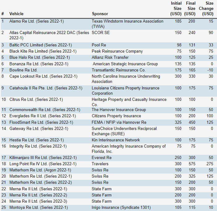Viewport: 217px width, 211px height.
Task: Click the 185 initial size for Alamo Re
Action: click(178, 21)
